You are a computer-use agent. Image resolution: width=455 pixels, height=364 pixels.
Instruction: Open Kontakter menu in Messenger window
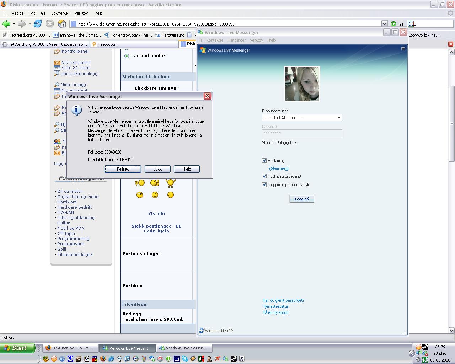pyautogui.click(x=215, y=40)
